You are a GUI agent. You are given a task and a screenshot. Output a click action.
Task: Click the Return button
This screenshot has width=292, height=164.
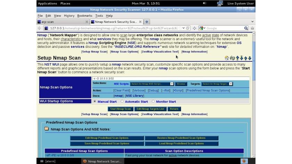[x=174, y=109]
